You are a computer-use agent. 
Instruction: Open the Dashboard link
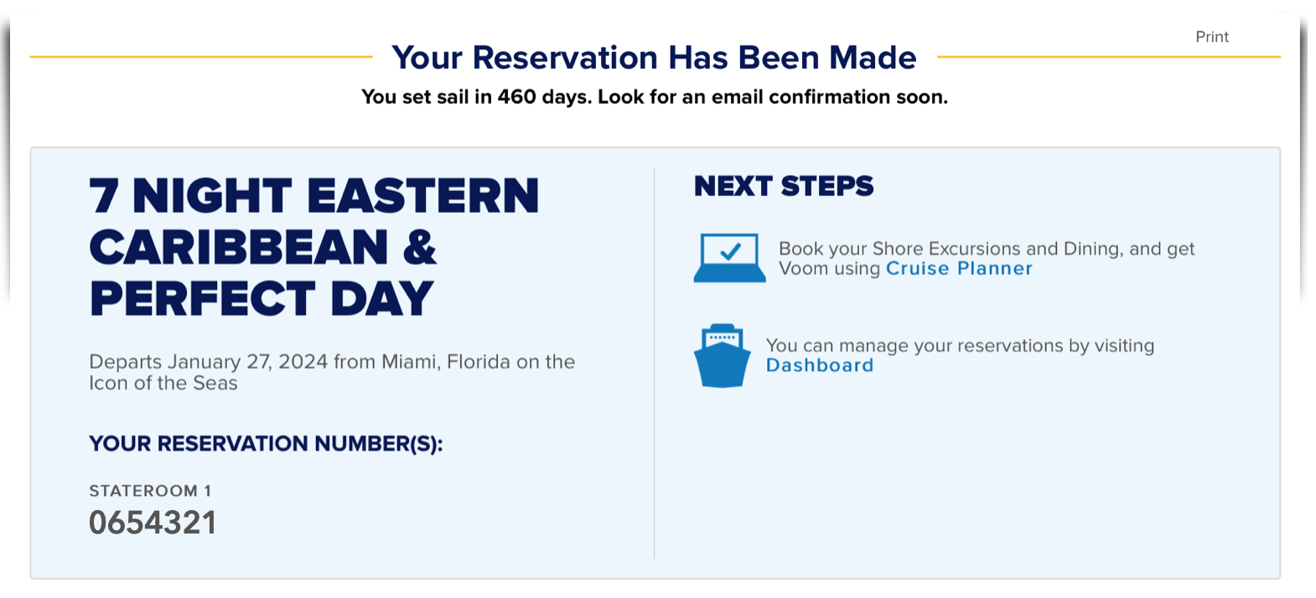(x=820, y=365)
